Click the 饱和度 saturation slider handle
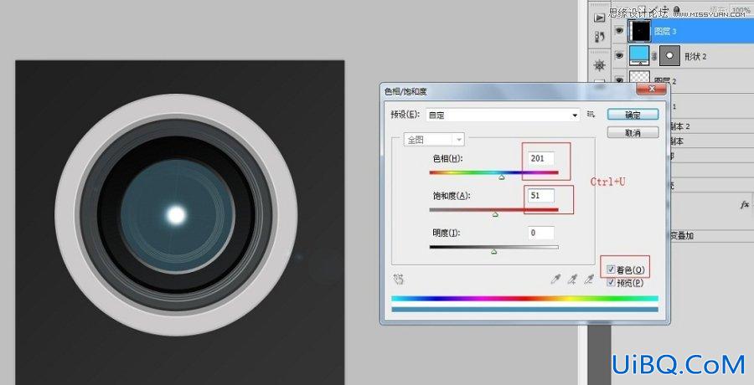This screenshot has height=385, width=754. point(495,214)
